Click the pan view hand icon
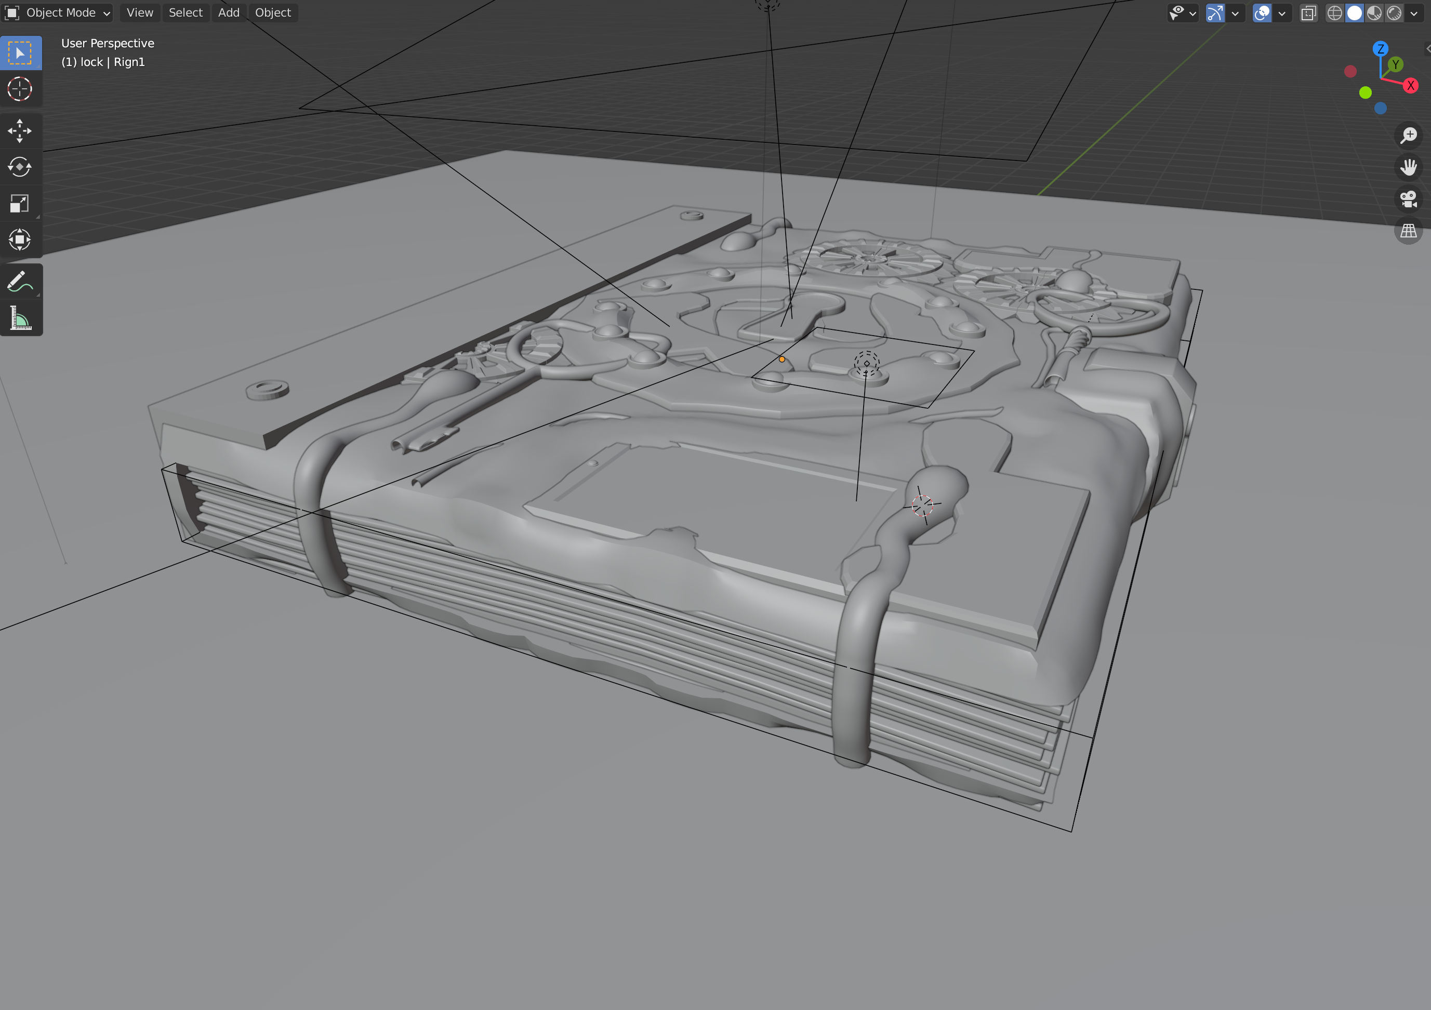Image resolution: width=1431 pixels, height=1010 pixels. coord(1409,167)
